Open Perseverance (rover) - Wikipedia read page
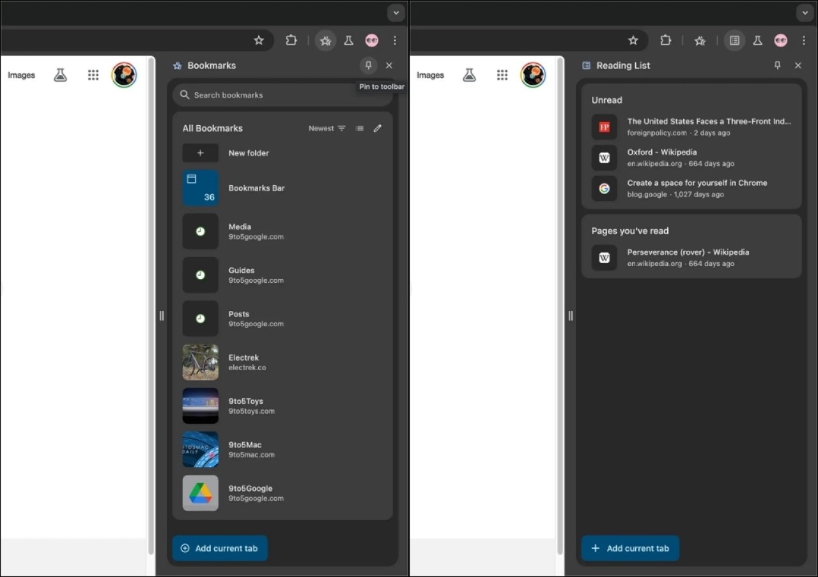Viewport: 818px width, 577px height. coord(691,257)
